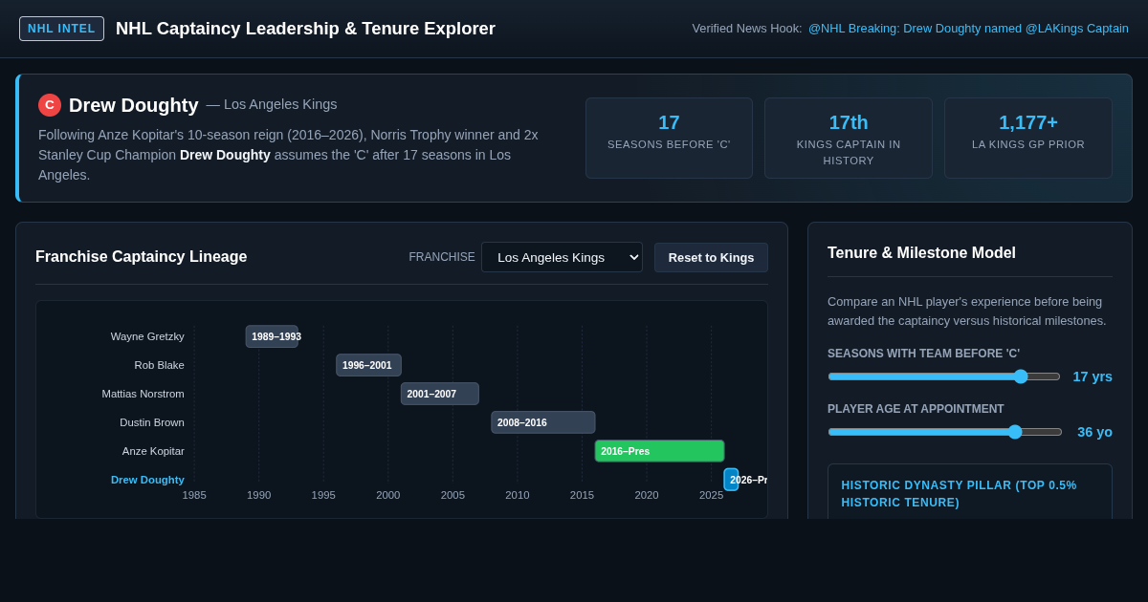The image size is (1148, 602).
Task: Click the red captain 'C' badge icon
Action: [50, 105]
